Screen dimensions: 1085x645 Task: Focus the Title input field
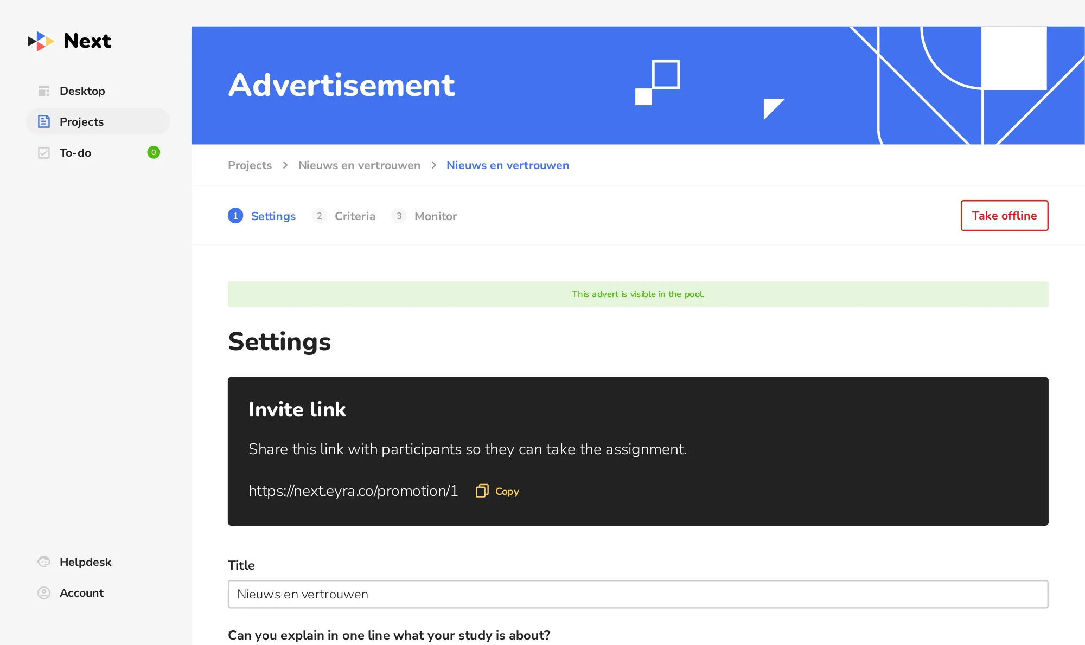tap(638, 594)
